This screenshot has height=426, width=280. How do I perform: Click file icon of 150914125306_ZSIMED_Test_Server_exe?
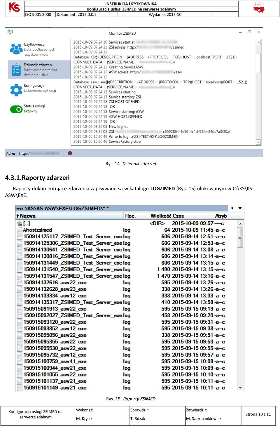click(x=20, y=243)
